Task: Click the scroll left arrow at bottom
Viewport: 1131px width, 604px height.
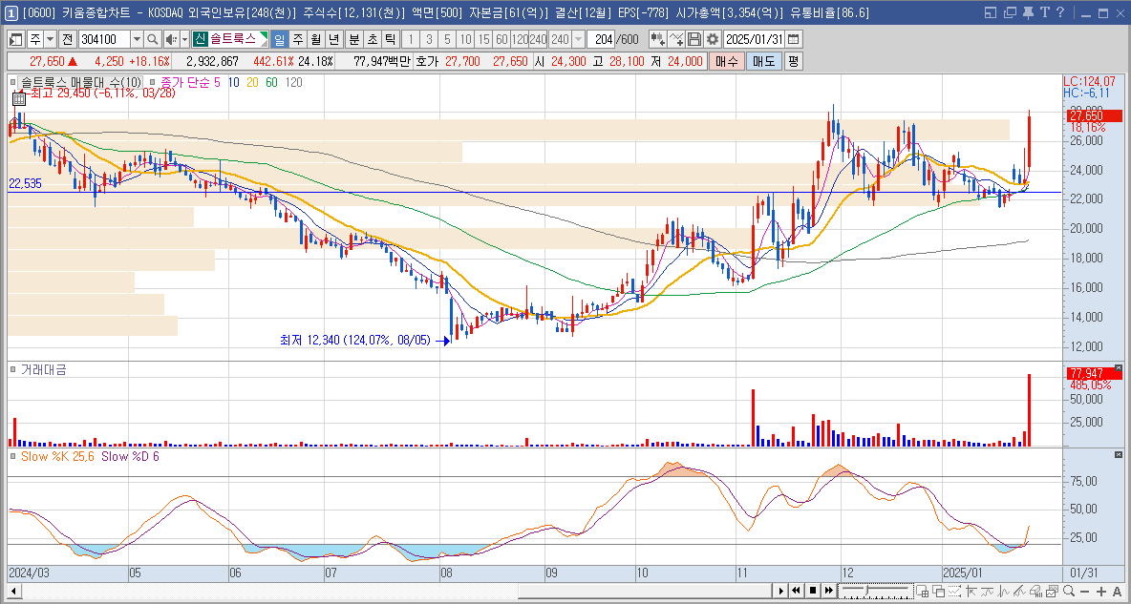Action: (13, 591)
